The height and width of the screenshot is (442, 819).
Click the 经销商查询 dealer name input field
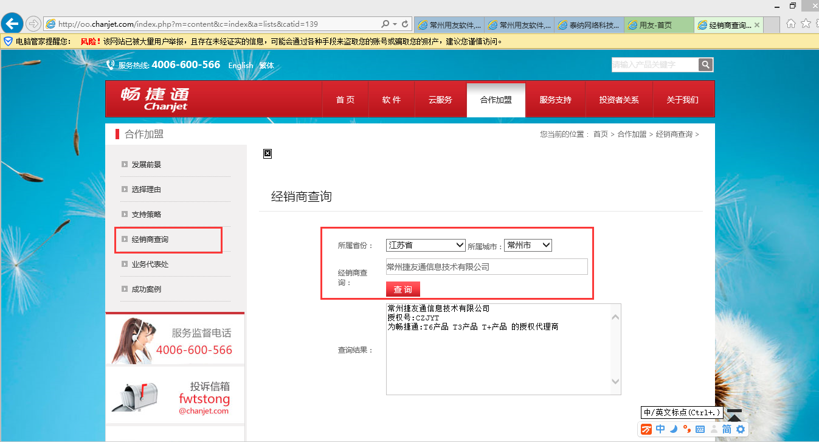(486, 267)
